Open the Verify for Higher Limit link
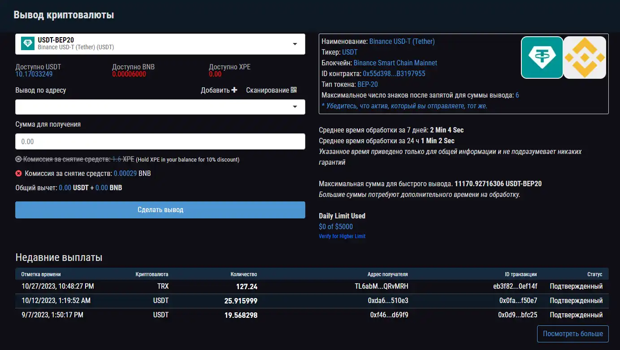This screenshot has height=350, width=620. 342,236
